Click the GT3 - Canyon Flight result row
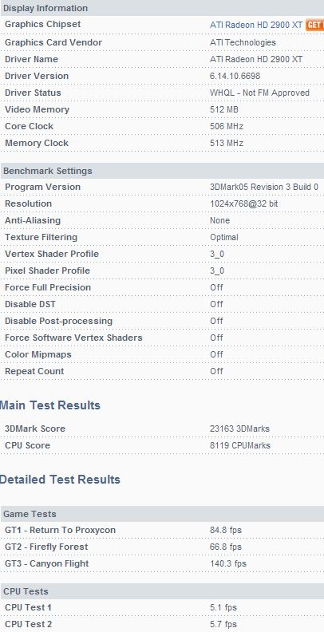The width and height of the screenshot is (324, 632). click(162, 564)
